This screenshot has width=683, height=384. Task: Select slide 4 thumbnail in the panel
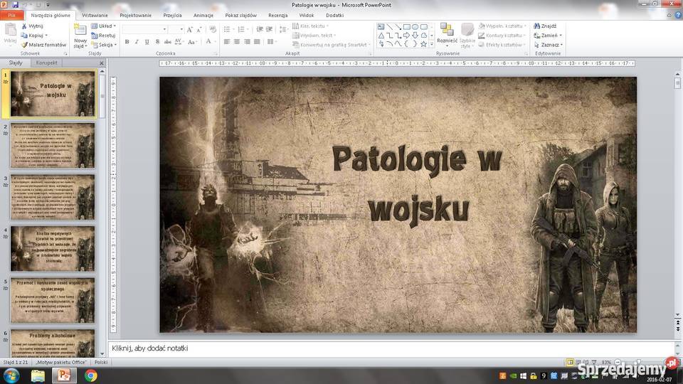(x=52, y=248)
